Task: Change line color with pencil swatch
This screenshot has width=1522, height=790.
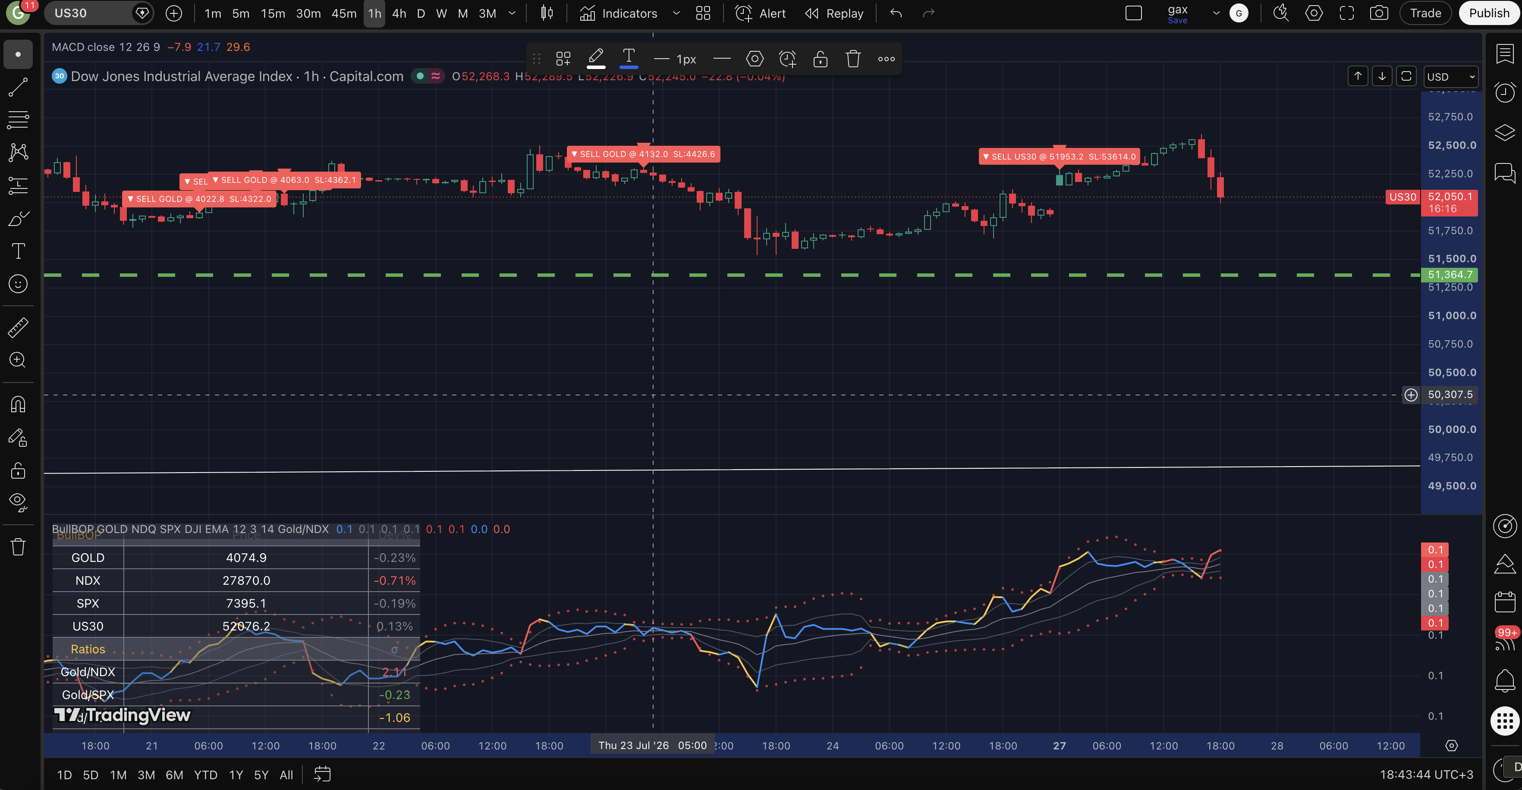Action: click(x=596, y=59)
